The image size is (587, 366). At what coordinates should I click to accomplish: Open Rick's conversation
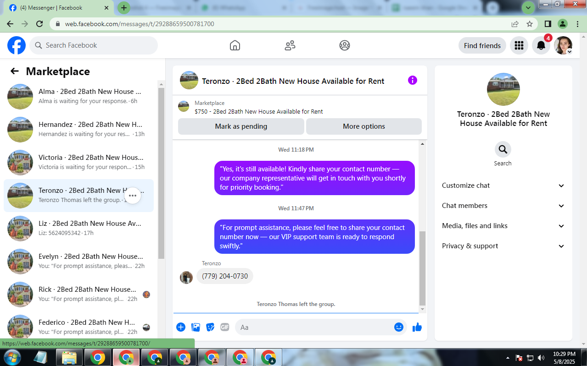(79, 294)
